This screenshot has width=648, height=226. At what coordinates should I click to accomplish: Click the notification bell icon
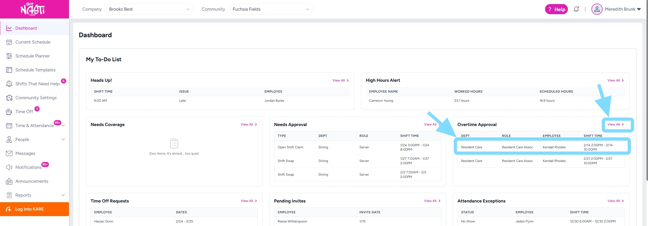coord(576,9)
